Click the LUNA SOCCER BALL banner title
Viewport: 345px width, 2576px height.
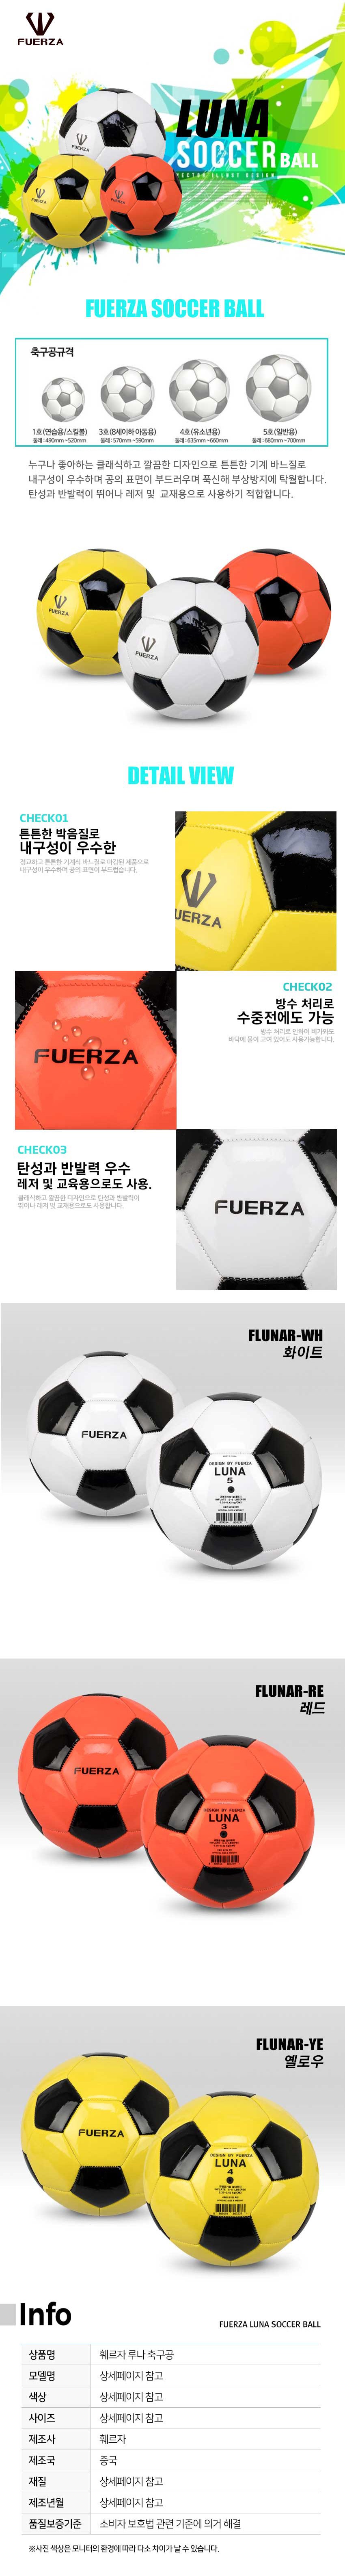[245, 134]
